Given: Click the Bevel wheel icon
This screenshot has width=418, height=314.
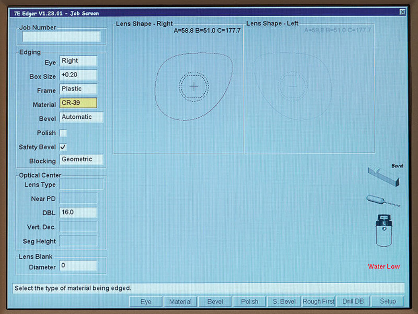Looking at the screenshot, I should point(384,176).
